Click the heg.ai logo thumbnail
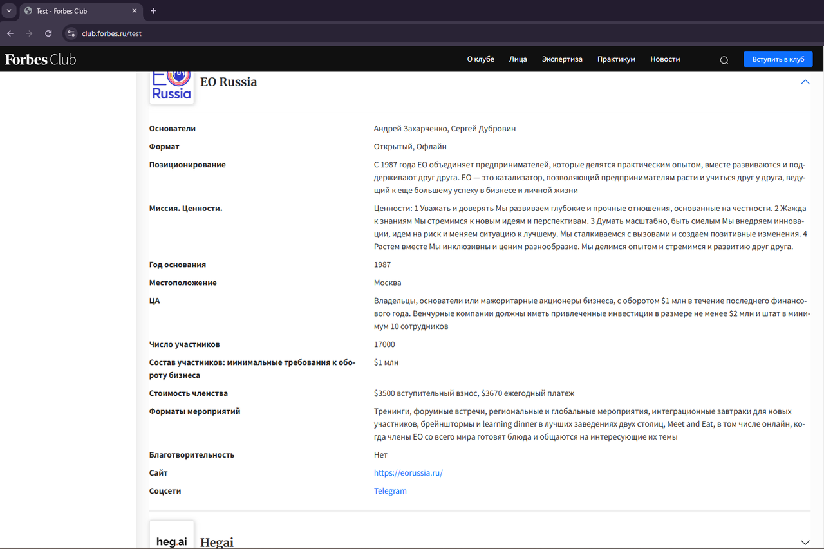 click(172, 535)
